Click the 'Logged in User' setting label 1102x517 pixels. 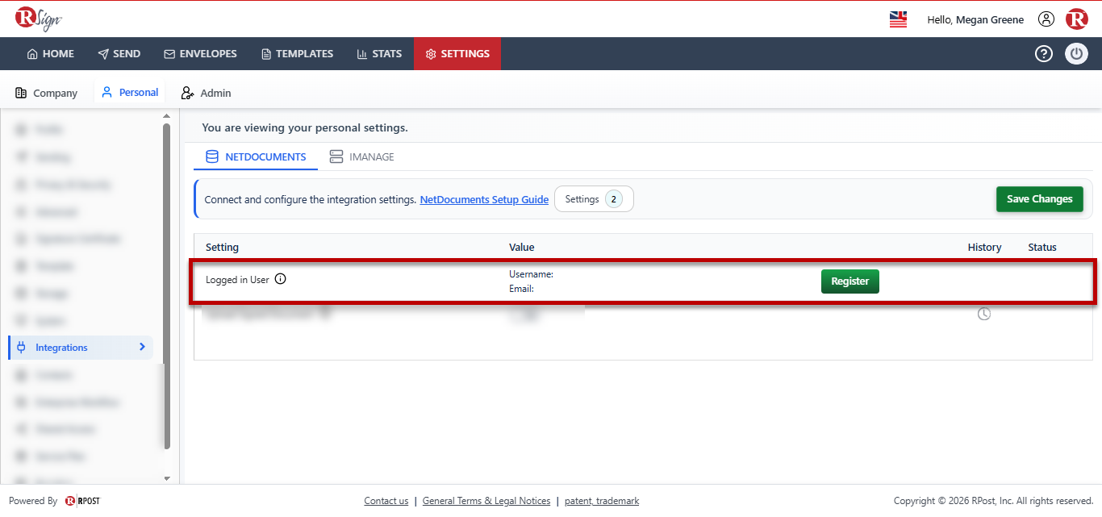tap(237, 280)
